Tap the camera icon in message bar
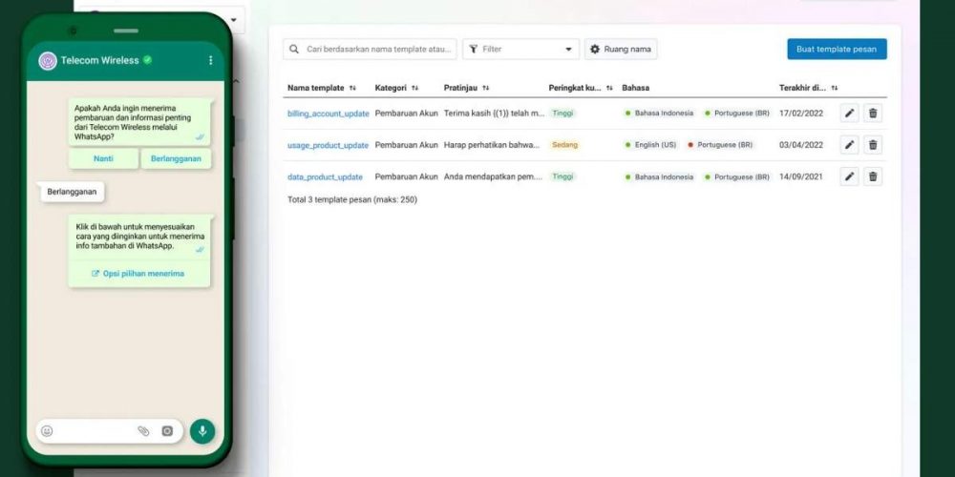Screen dimensions: 955x477 coord(167,431)
